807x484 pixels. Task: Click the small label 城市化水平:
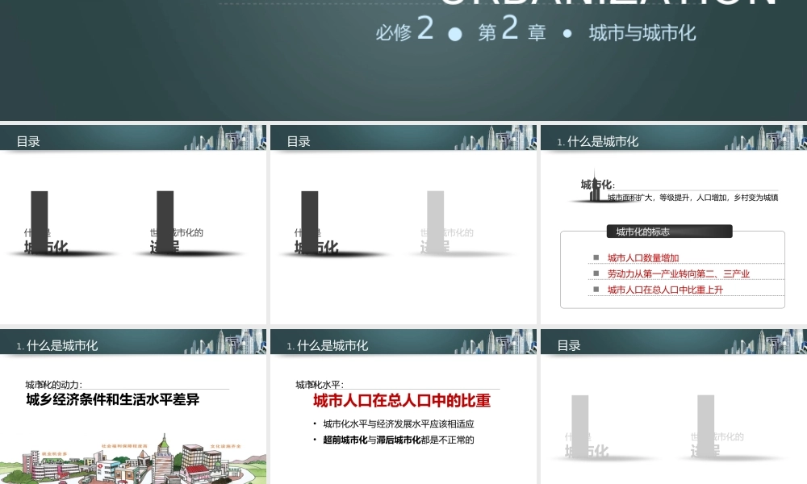(x=320, y=385)
